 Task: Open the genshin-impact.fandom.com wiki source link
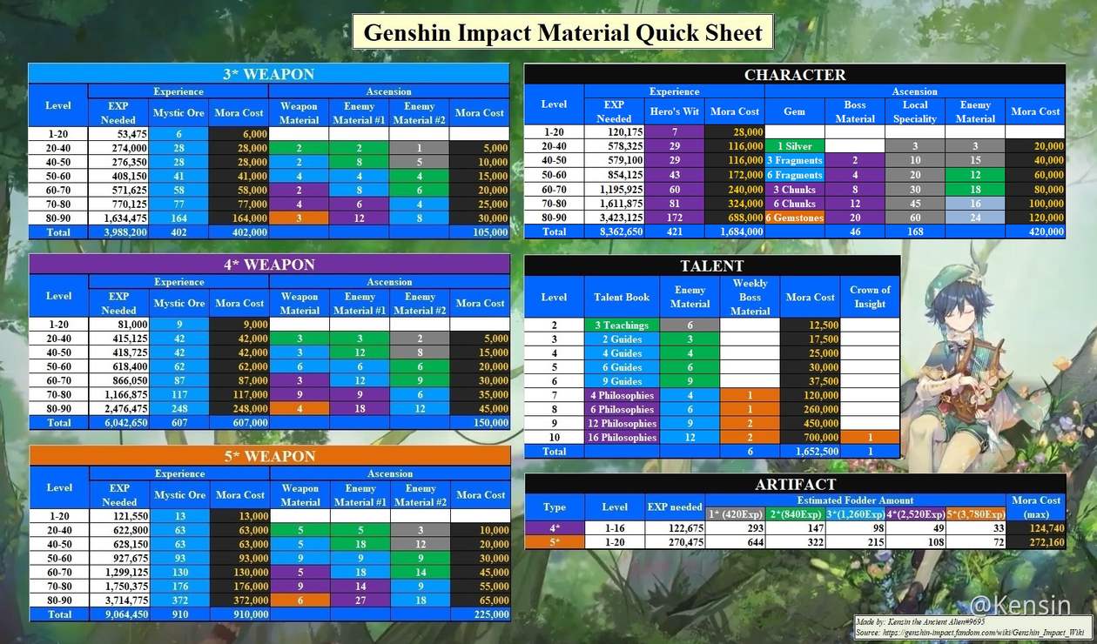point(971,634)
